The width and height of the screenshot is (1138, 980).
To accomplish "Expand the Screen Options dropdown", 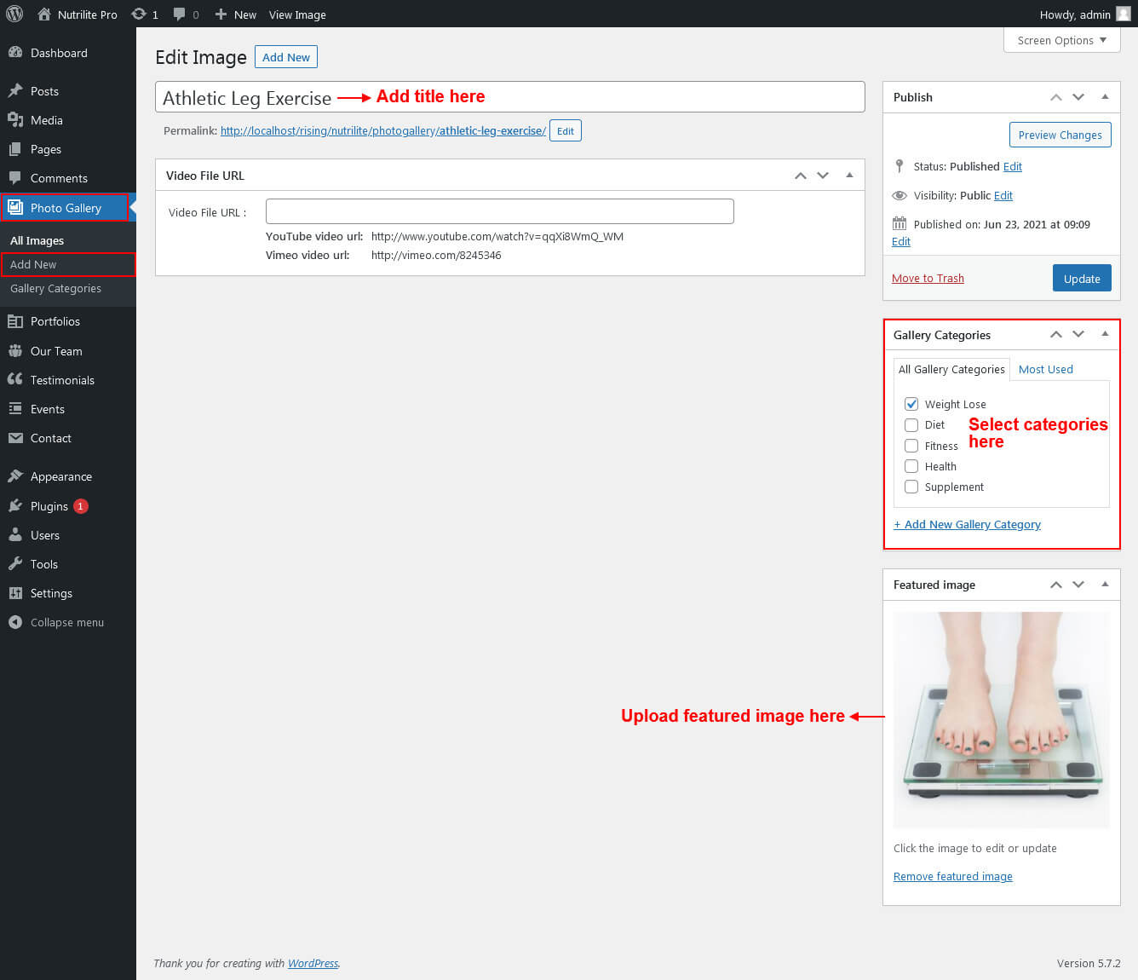I will tap(1061, 40).
